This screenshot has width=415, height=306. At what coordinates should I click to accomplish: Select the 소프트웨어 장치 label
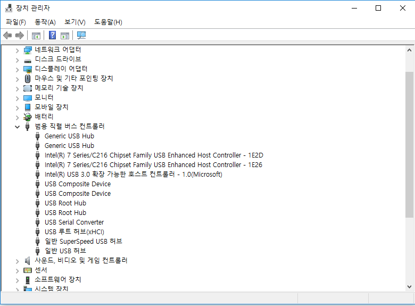(x=58, y=279)
